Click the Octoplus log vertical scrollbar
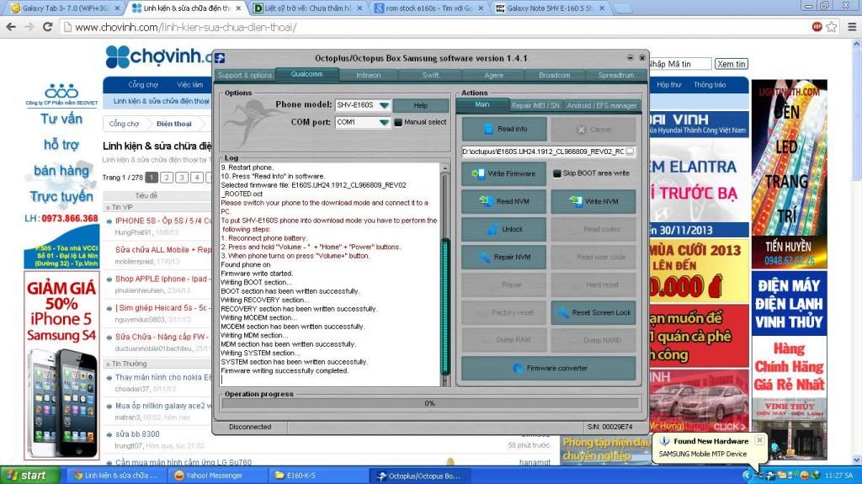This screenshot has height=484, width=862. [445, 274]
